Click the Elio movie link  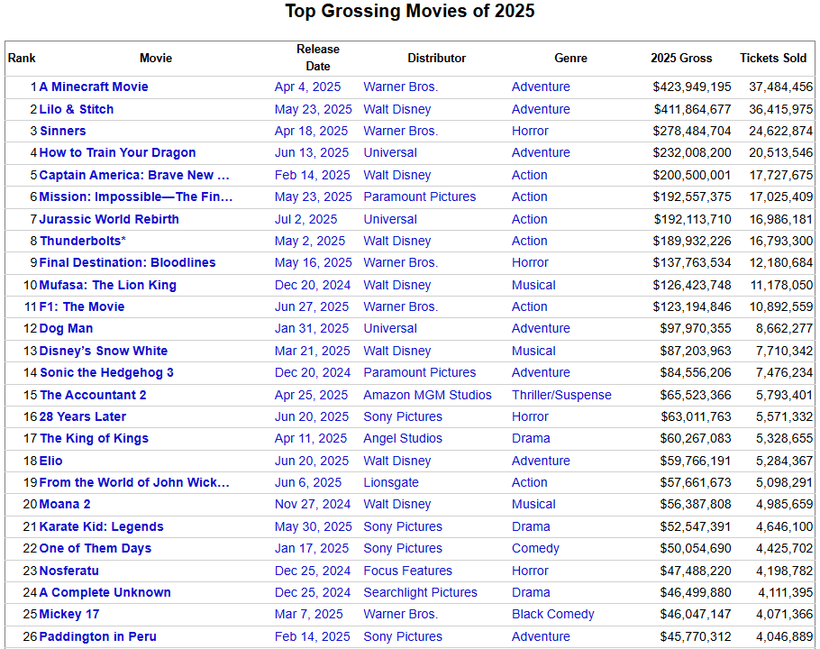(x=50, y=461)
